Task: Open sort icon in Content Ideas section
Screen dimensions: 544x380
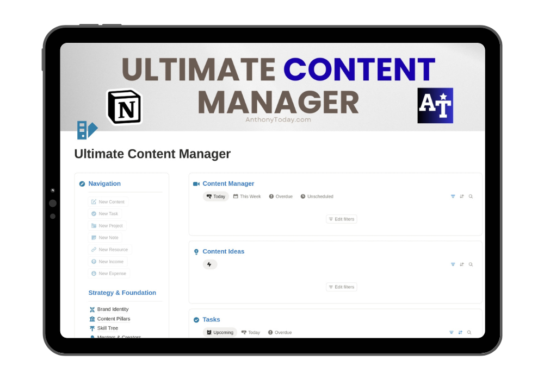Action: (462, 264)
